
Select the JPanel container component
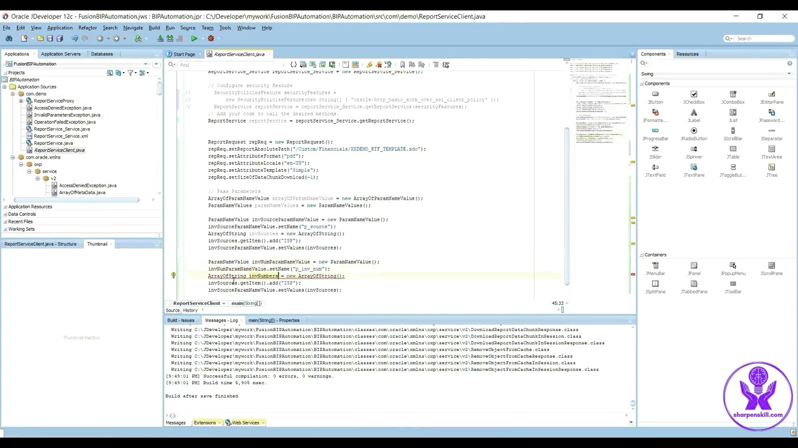[694, 269]
